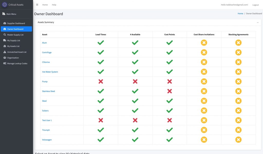Click Stainless Steel's red Cost Points X icon
Viewport: 263px width, 154px height.
[x=170, y=91]
